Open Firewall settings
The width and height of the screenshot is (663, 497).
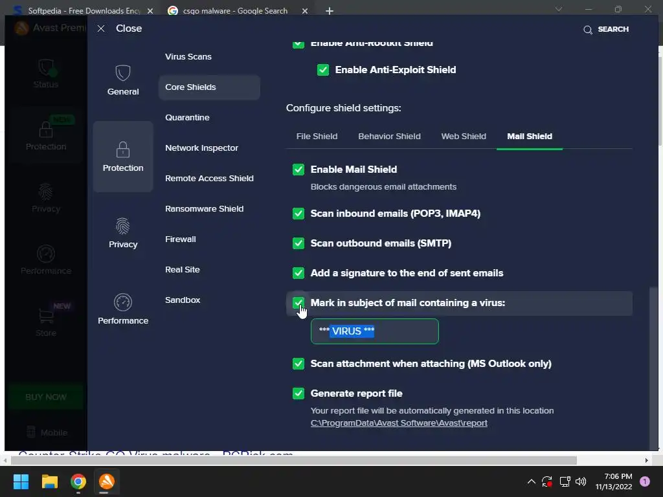[181, 239]
